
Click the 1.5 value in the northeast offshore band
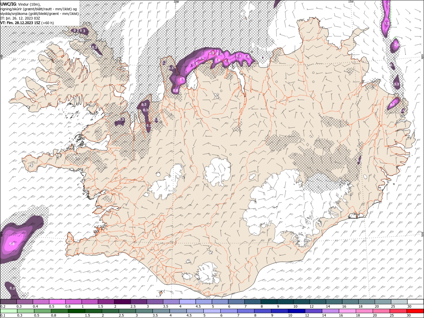point(386,24)
